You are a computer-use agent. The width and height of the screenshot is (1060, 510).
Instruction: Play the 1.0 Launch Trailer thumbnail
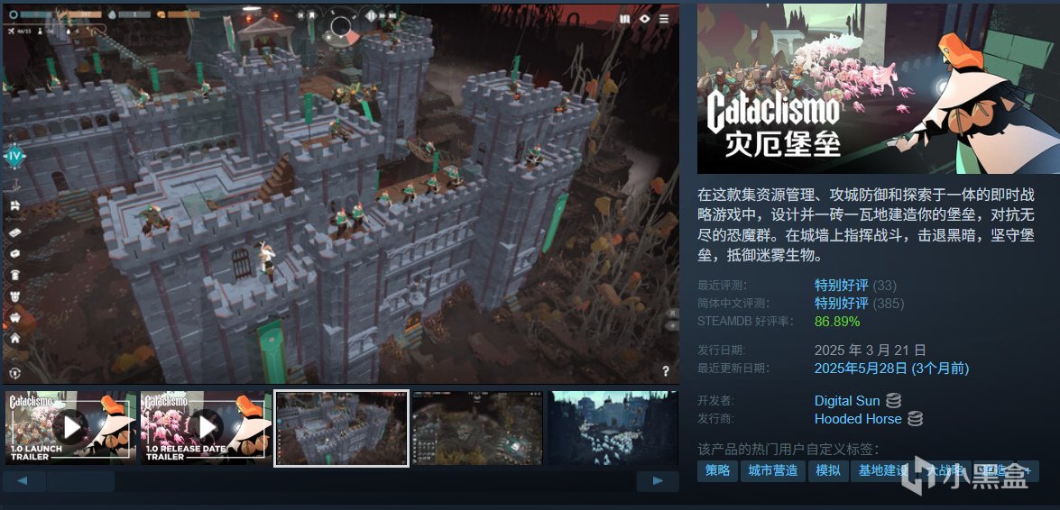71,428
